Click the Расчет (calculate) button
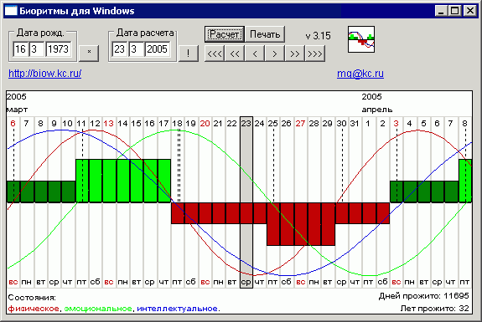The height and width of the screenshot is (322, 482). point(225,34)
